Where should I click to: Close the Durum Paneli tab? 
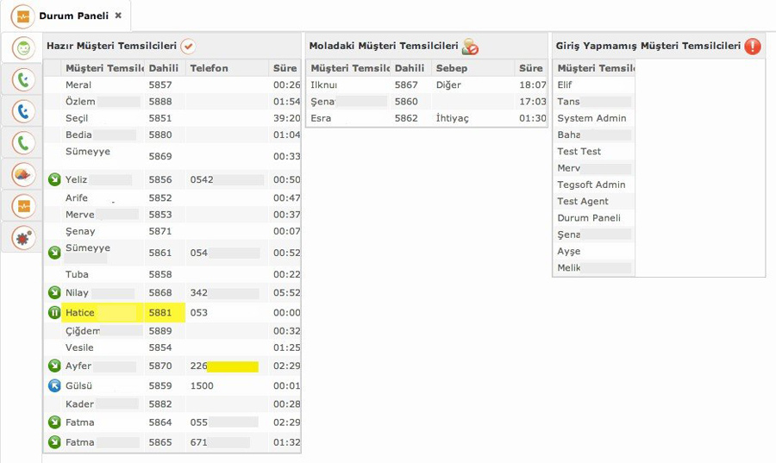click(x=118, y=16)
